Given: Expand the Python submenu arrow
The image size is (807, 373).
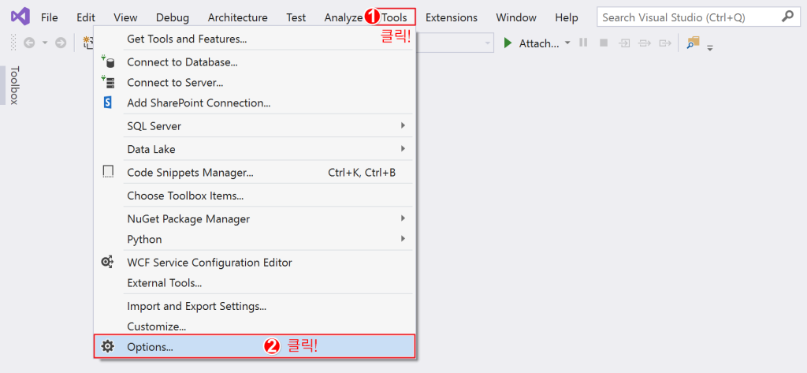Looking at the screenshot, I should [403, 238].
